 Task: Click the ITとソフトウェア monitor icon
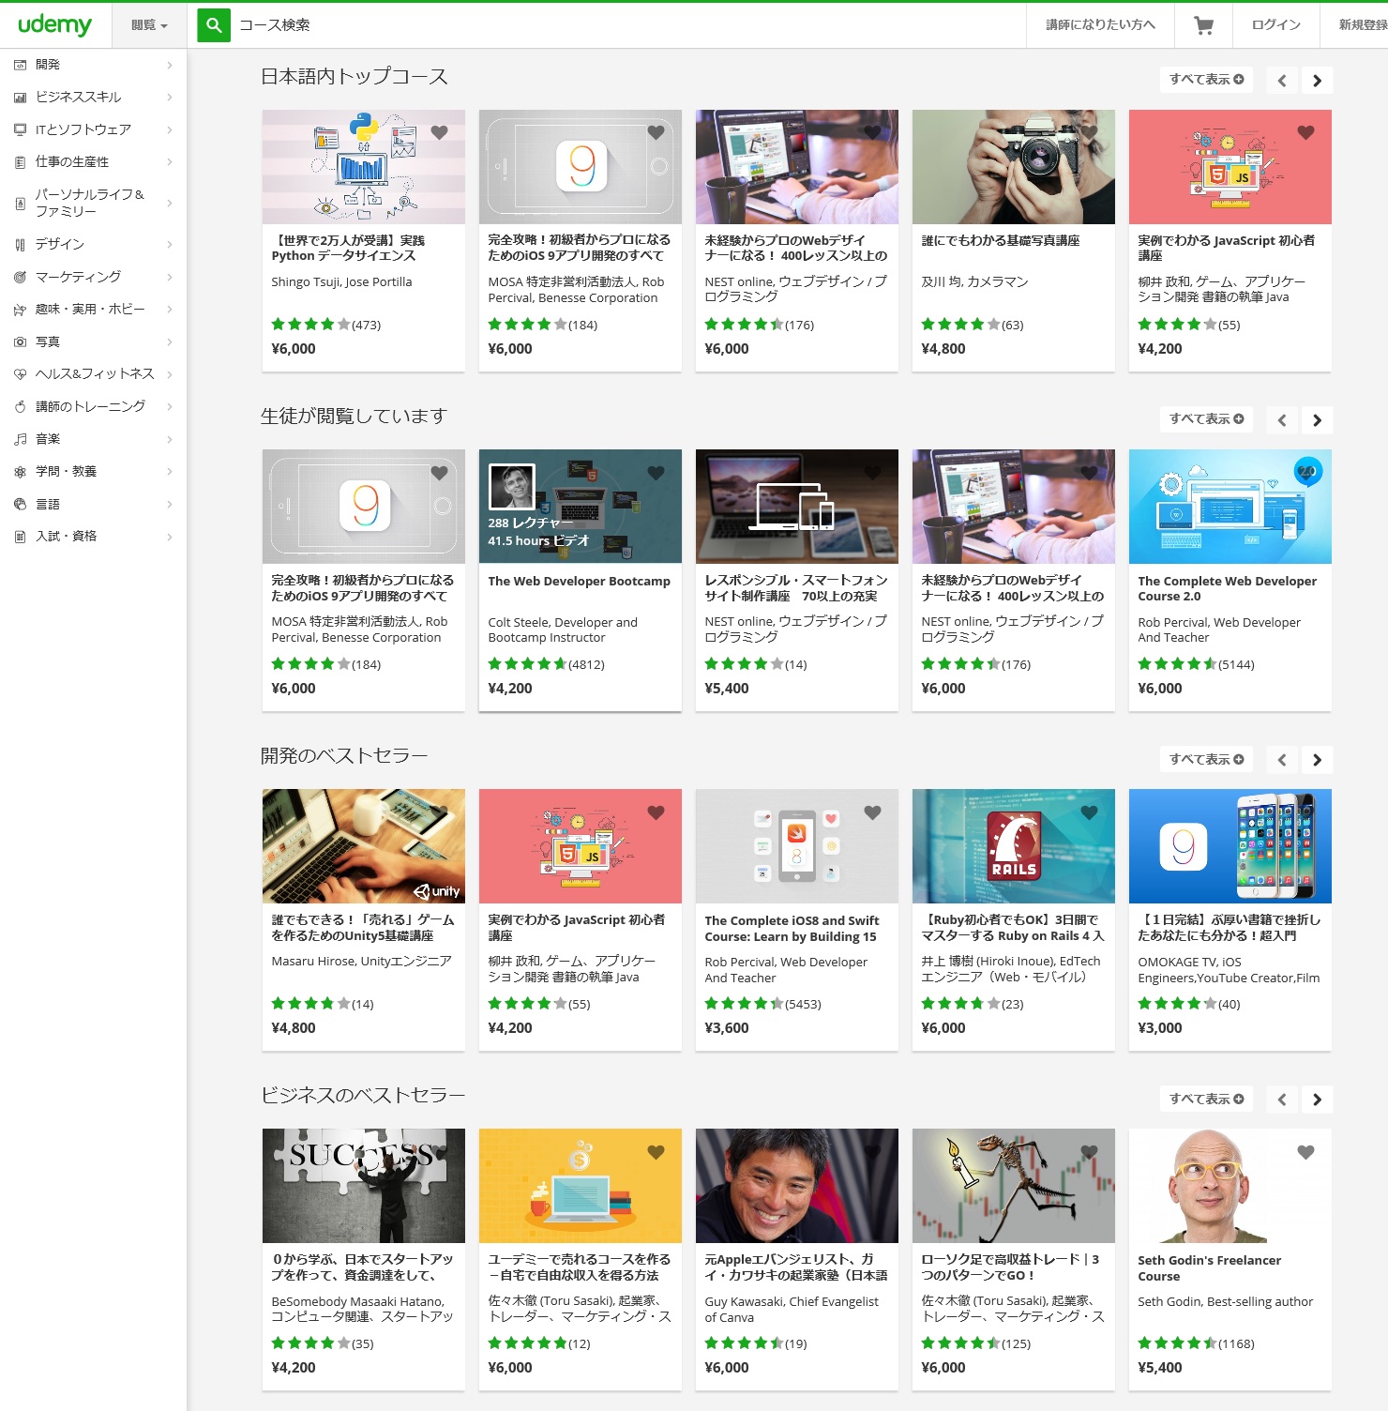(20, 129)
